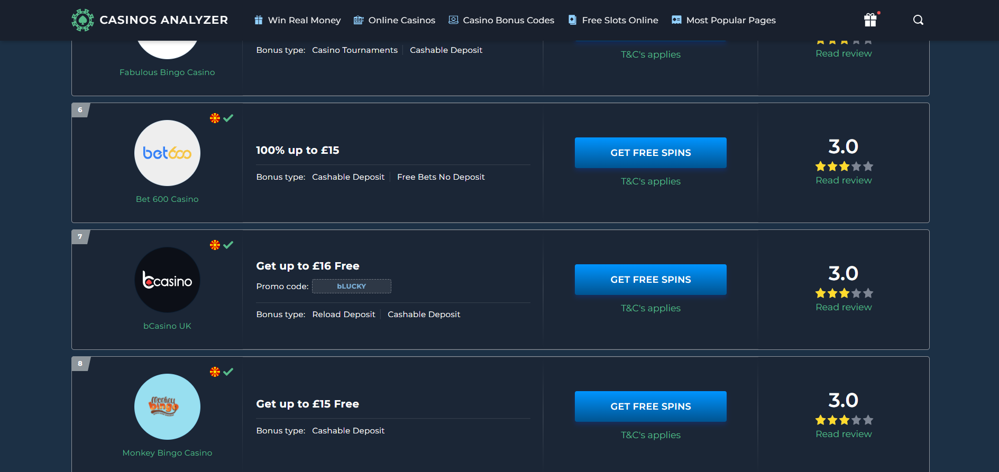
Task: Open the bCasino UK name link
Action: (167, 326)
